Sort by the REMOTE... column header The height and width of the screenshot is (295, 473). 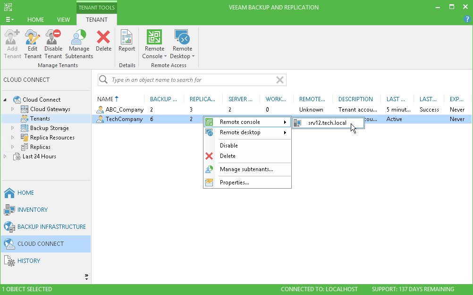click(x=312, y=99)
